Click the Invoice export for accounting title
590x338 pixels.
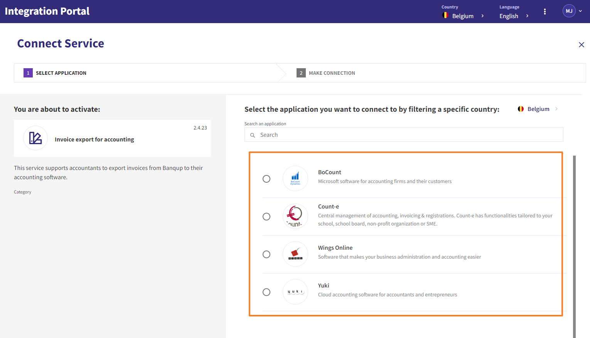click(x=94, y=140)
